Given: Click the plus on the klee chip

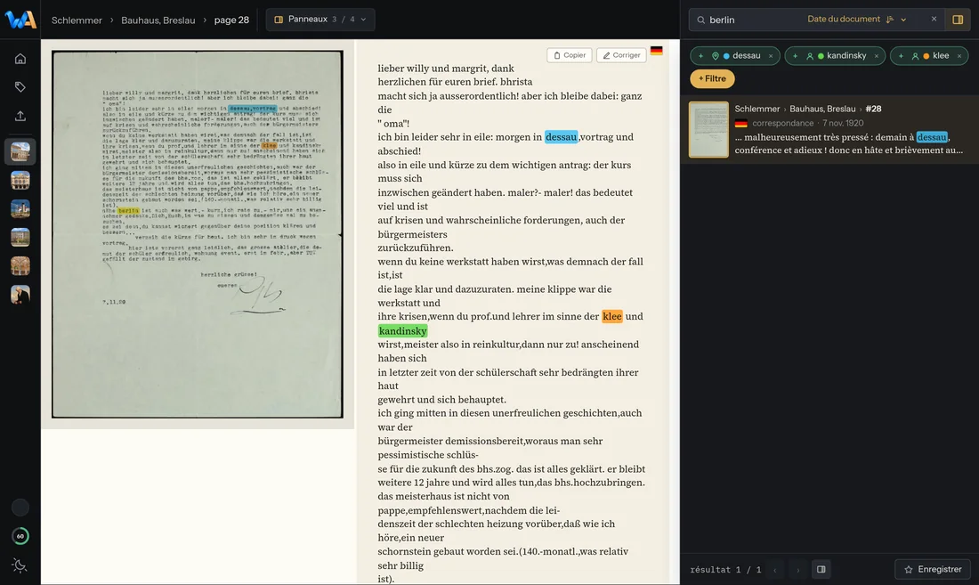Looking at the screenshot, I should 901,55.
